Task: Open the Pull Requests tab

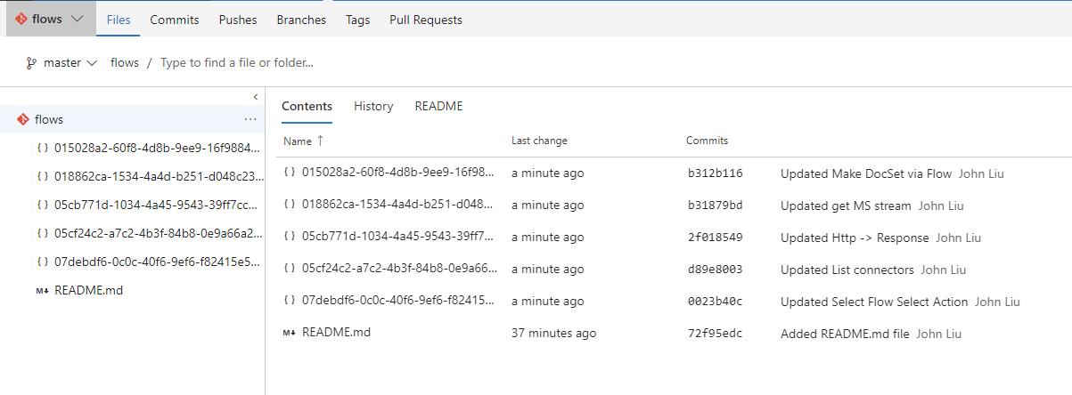Action: pyautogui.click(x=426, y=20)
